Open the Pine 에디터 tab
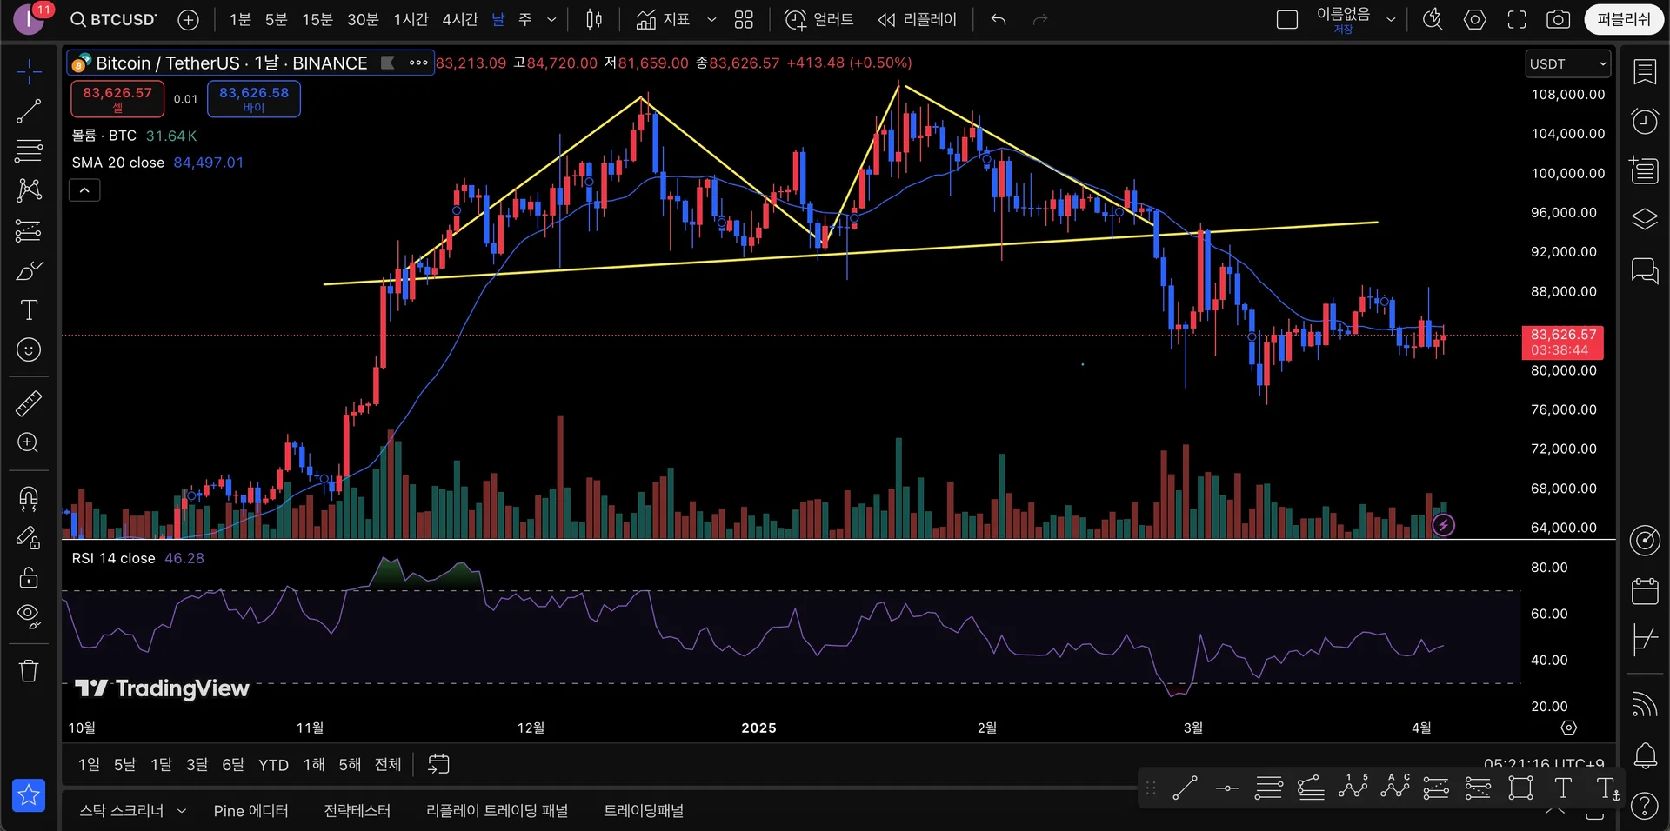This screenshot has width=1670, height=831. click(x=250, y=810)
